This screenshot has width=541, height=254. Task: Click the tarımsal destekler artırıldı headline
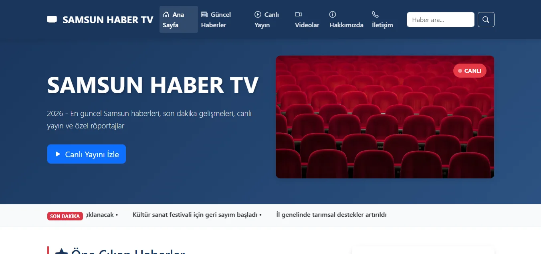click(x=331, y=214)
